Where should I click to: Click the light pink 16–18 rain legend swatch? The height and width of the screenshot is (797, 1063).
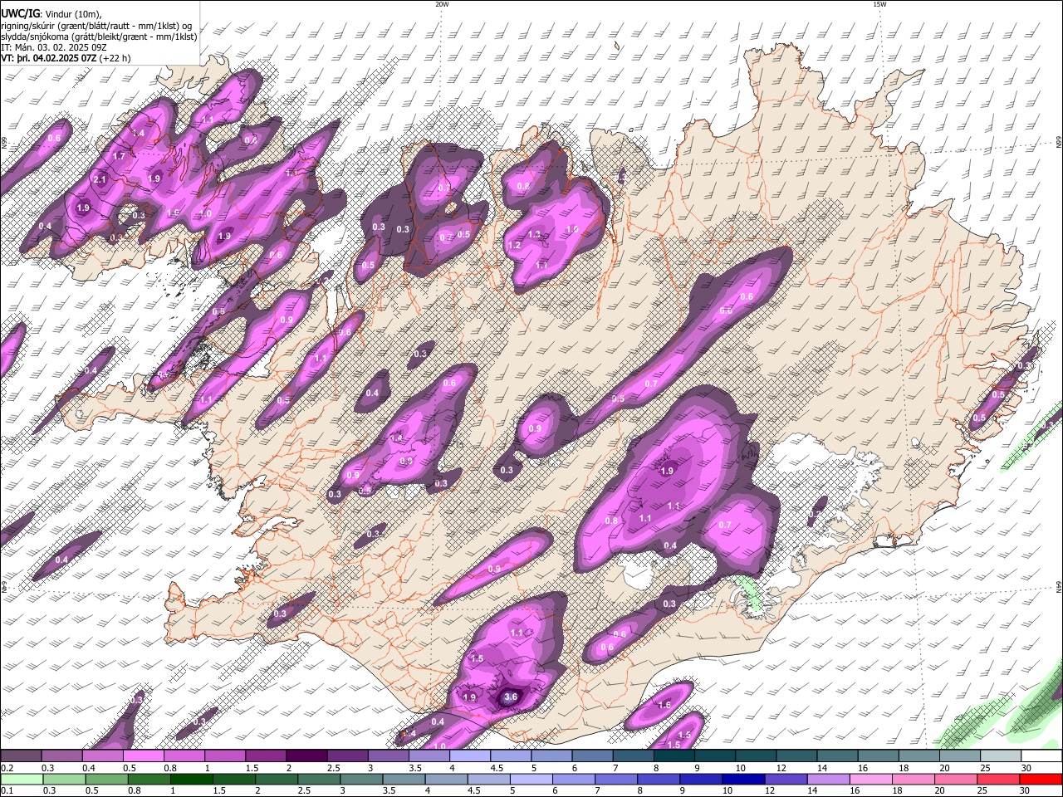tap(872, 779)
